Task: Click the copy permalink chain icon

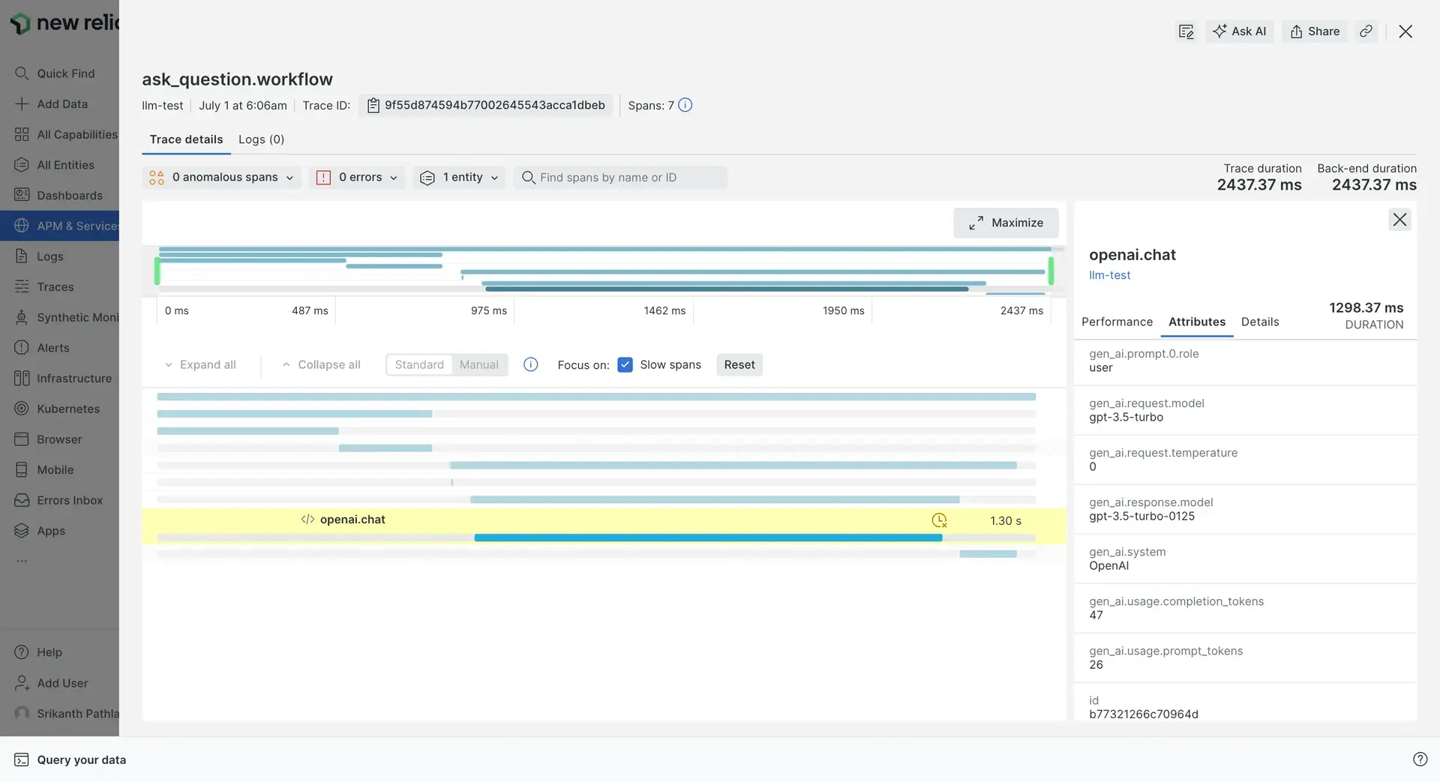Action: coord(1366,31)
